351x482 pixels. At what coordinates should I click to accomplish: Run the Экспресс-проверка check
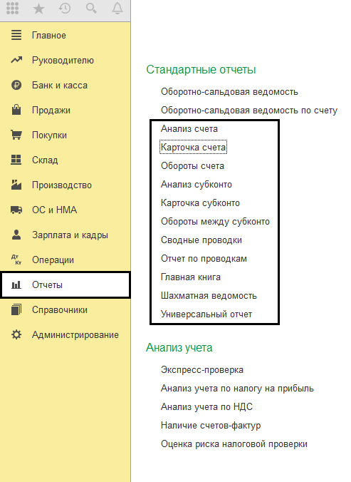(202, 370)
